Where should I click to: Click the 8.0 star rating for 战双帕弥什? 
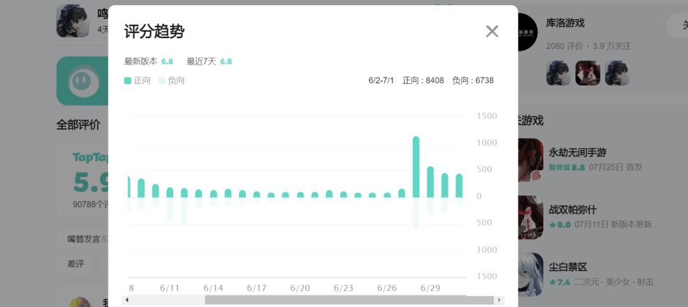(560, 224)
